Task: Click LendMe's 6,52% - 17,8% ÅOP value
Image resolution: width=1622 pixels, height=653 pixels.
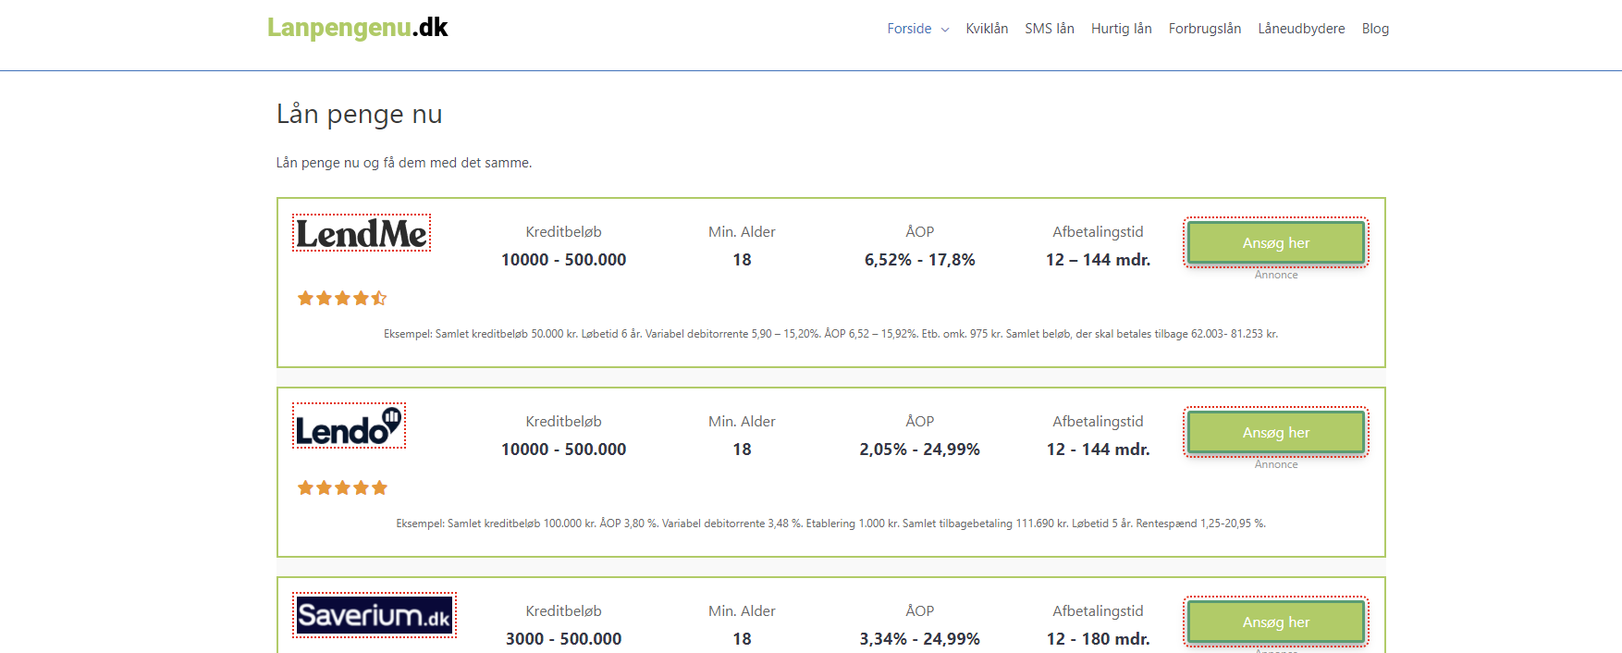Action: [919, 260]
